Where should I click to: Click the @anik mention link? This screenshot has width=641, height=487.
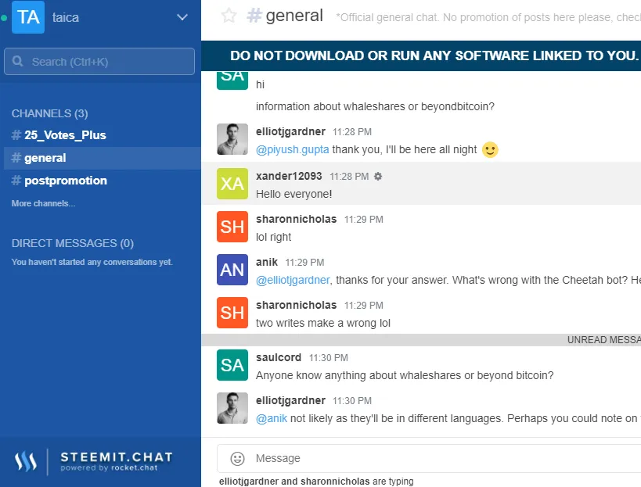click(271, 418)
